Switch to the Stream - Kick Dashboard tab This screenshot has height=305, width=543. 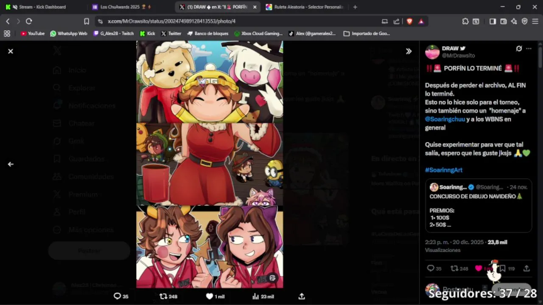point(42,7)
